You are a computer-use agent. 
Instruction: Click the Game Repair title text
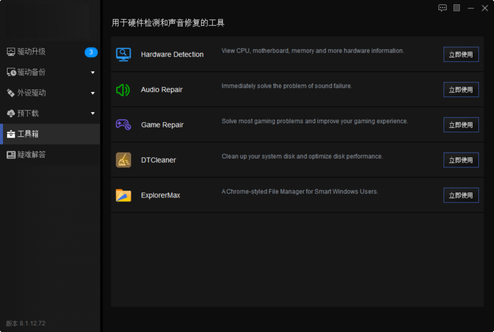(x=162, y=125)
